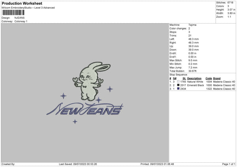This screenshot has width=237, height=167.
Task: Click the purple swatch for code 1322
Action: tap(178, 89)
